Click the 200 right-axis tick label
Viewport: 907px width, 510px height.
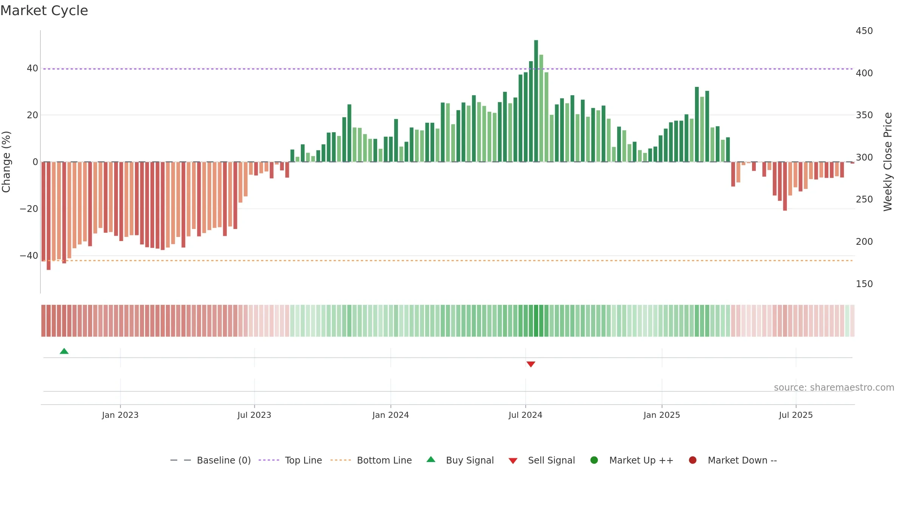click(864, 242)
